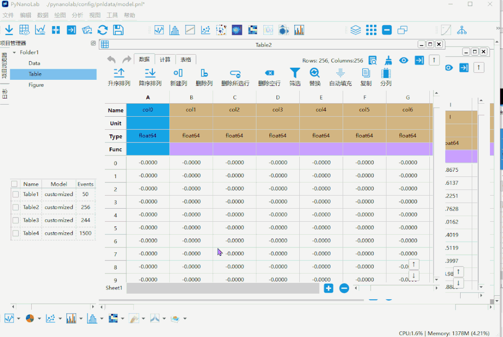Image resolution: width=503 pixels, height=337 pixels.
Task: Click the cascade windows icon
Action: tap(402, 30)
